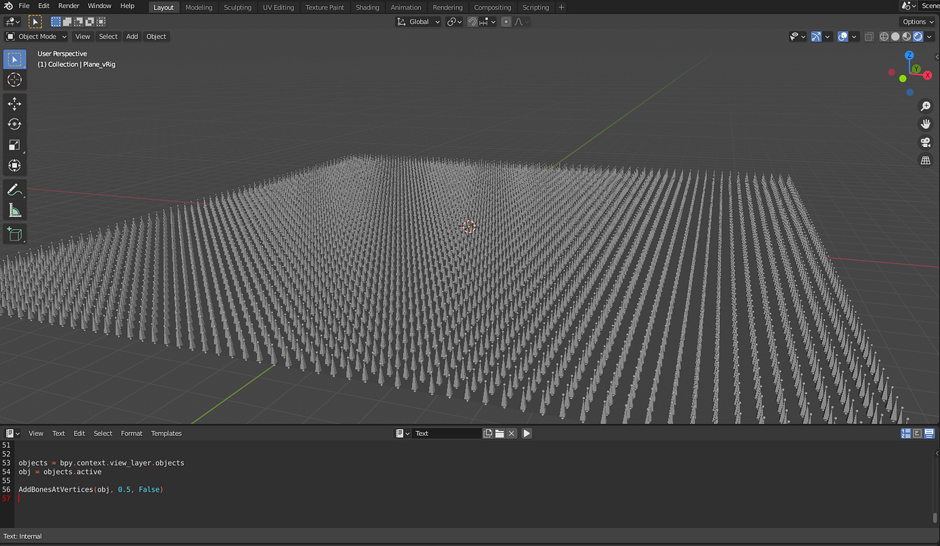Image resolution: width=940 pixels, height=546 pixels.
Task: Switch viewport to Rendered shading mode
Action: [x=918, y=36]
